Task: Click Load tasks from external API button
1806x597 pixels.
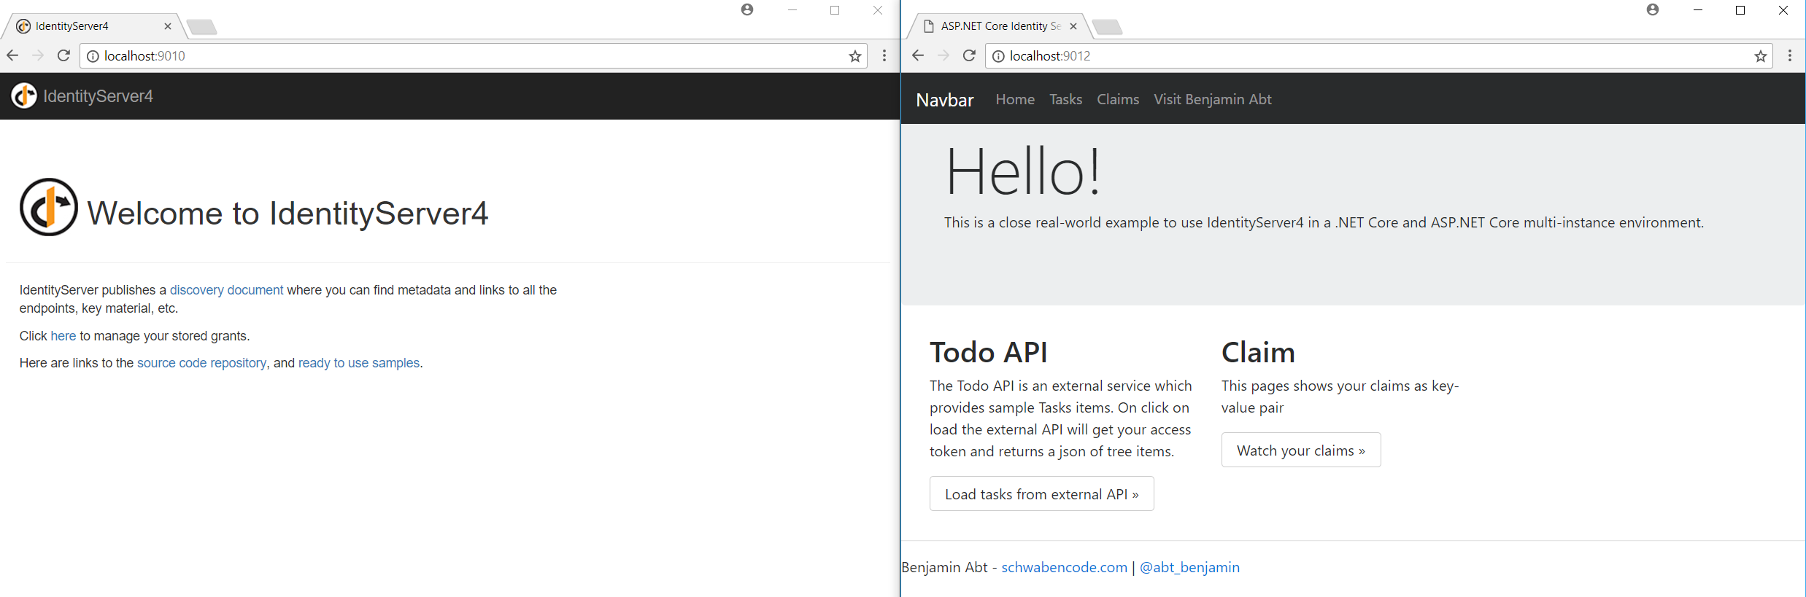Action: [1041, 494]
